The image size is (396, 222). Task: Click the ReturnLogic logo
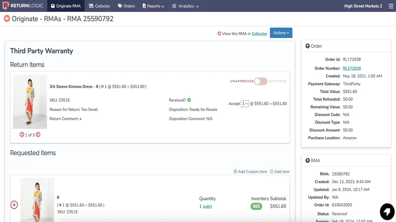tap(23, 6)
